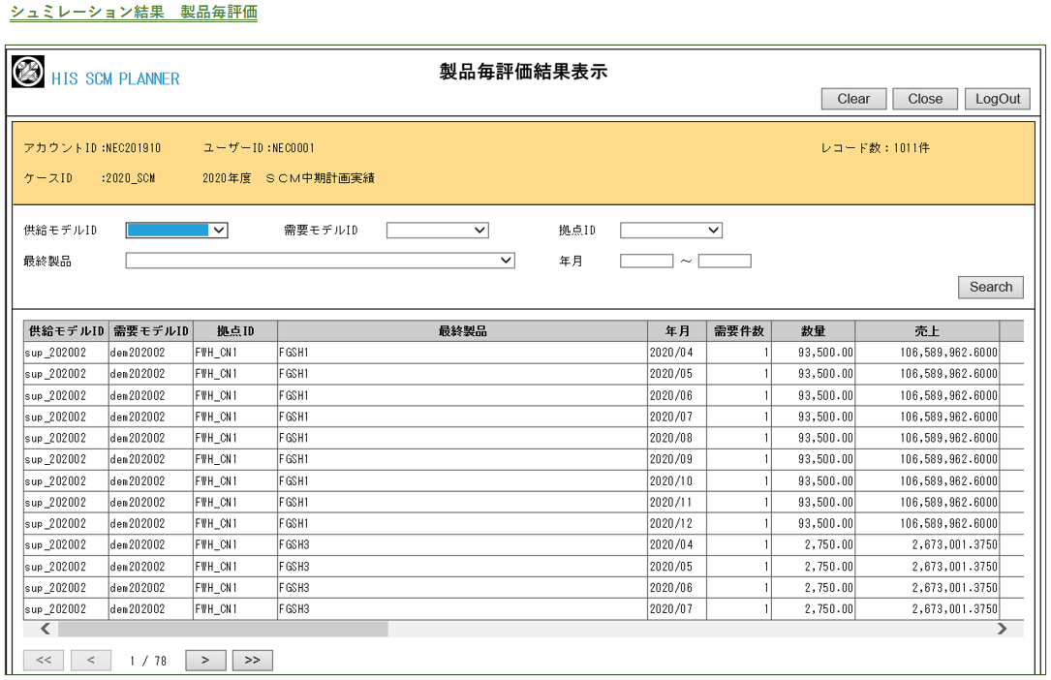This screenshot has width=1051, height=680.
Task: Click the 年月 start date field
Action: (646, 261)
